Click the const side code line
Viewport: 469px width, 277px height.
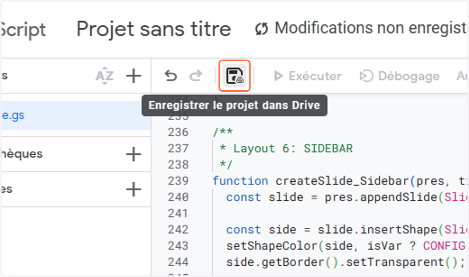(x=347, y=229)
